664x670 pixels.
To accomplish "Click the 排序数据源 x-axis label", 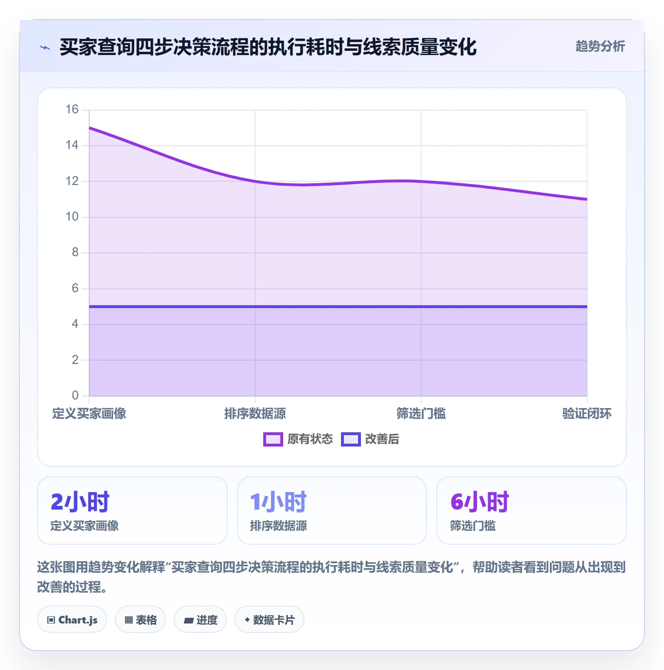I will tap(255, 414).
